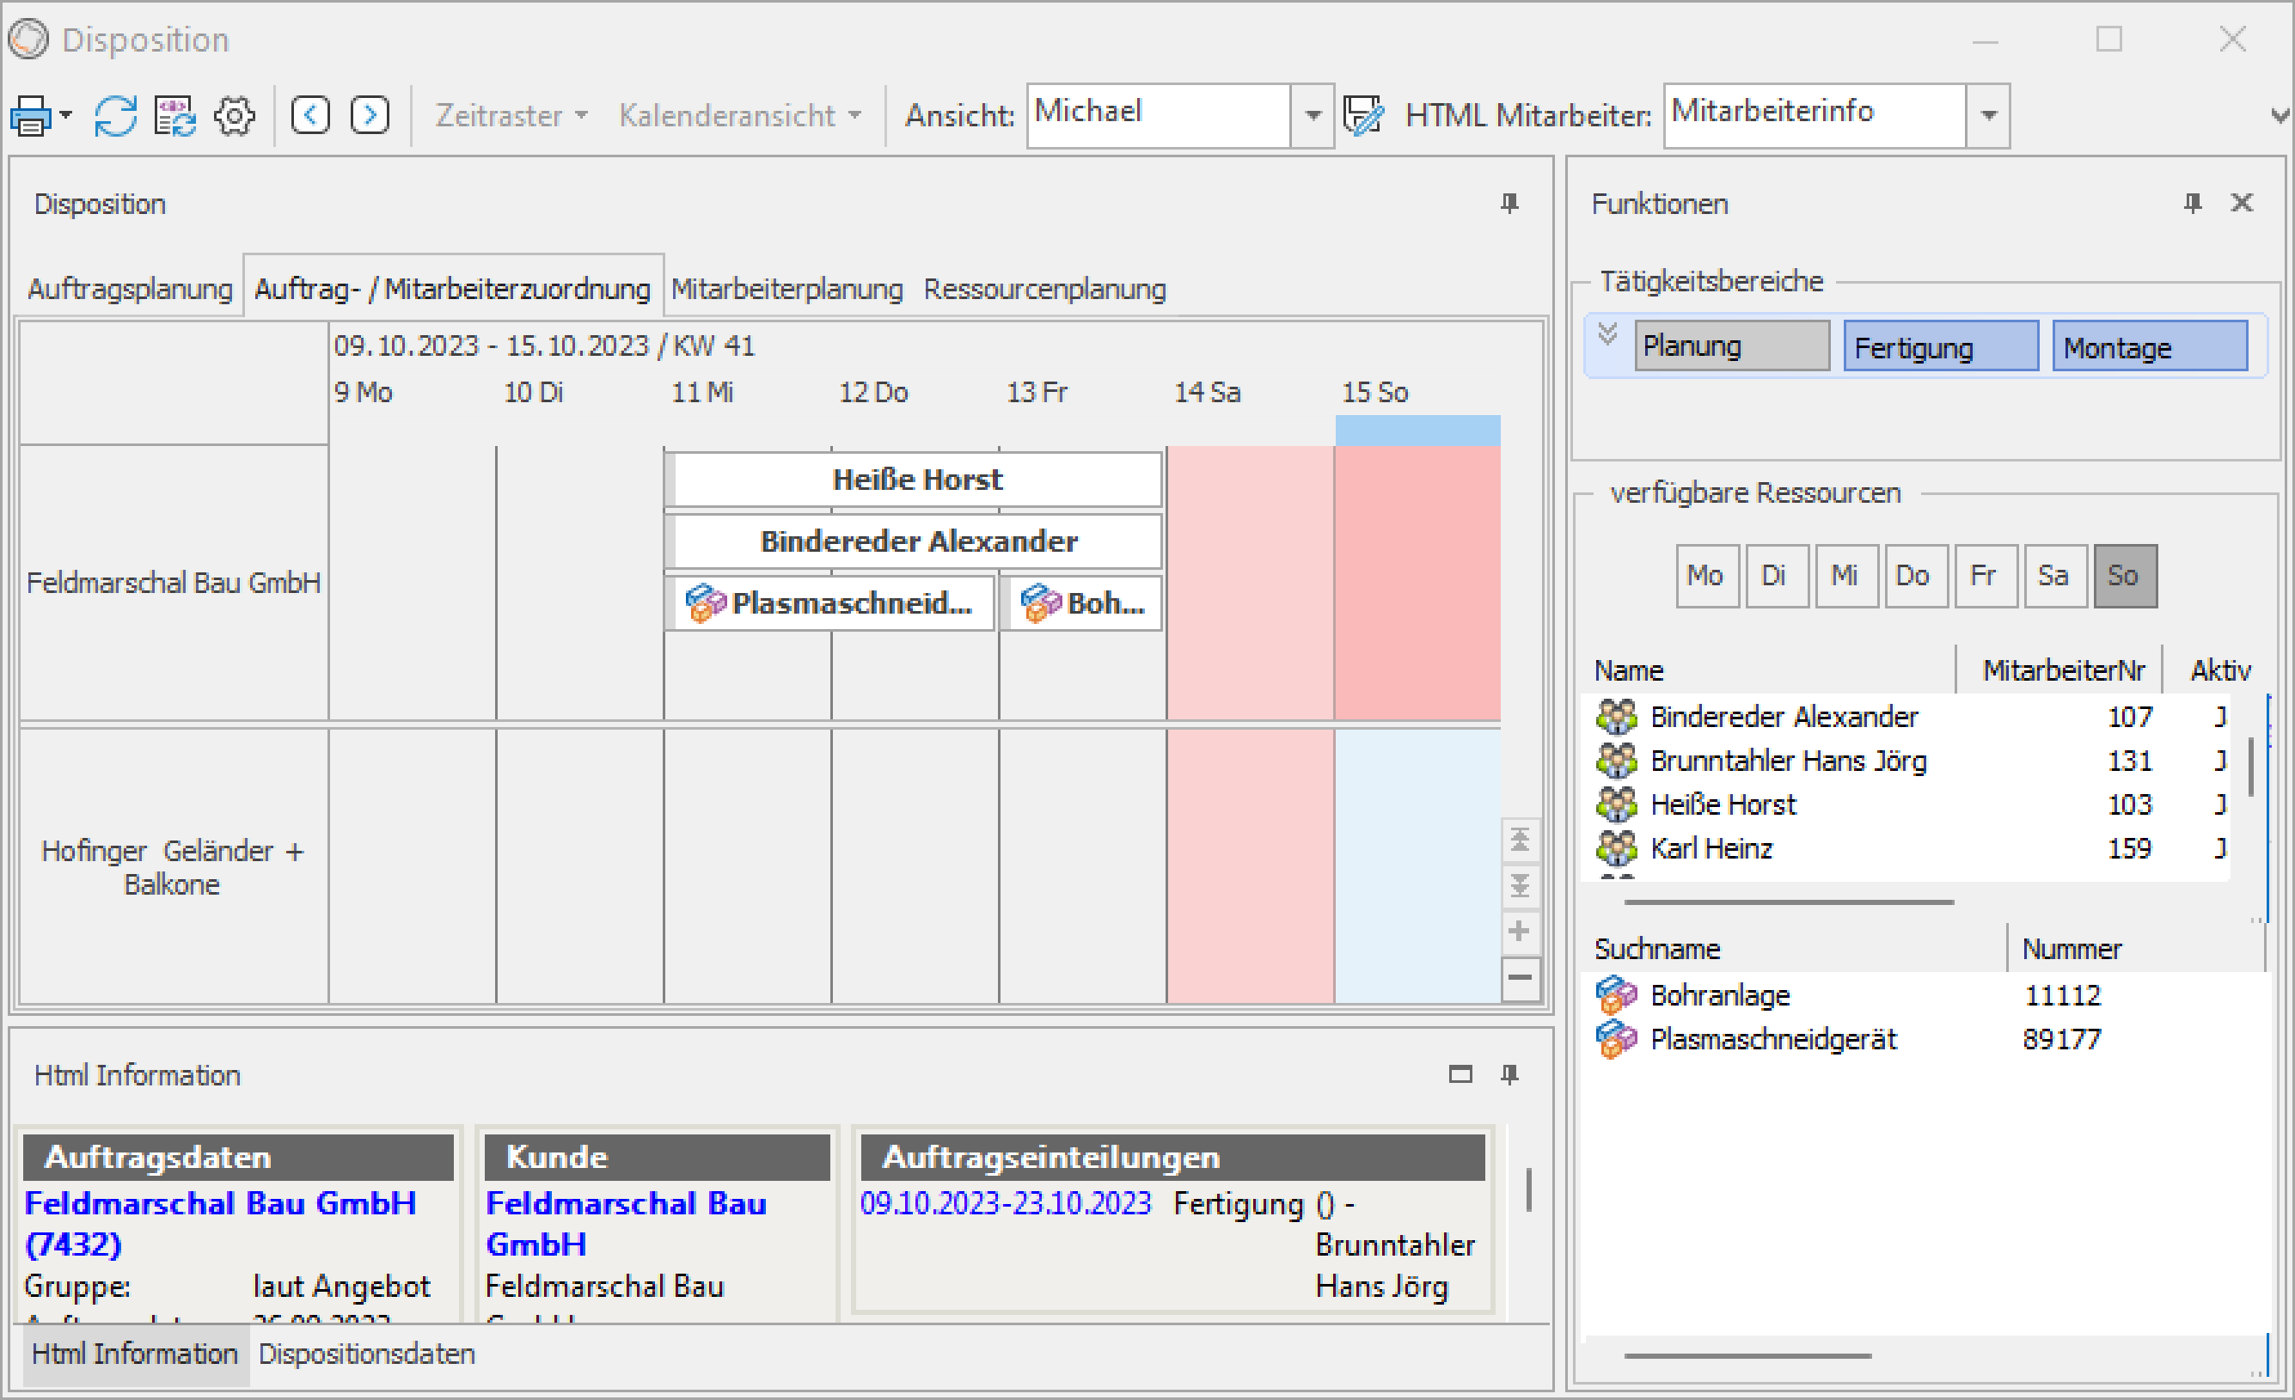
Task: Open the Dispositionsdaten bottom tab
Action: [x=366, y=1354]
